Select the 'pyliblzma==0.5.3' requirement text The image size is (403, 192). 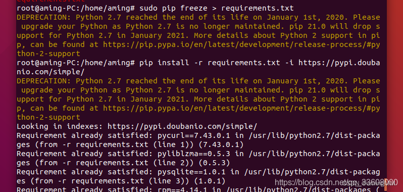(x=194, y=154)
